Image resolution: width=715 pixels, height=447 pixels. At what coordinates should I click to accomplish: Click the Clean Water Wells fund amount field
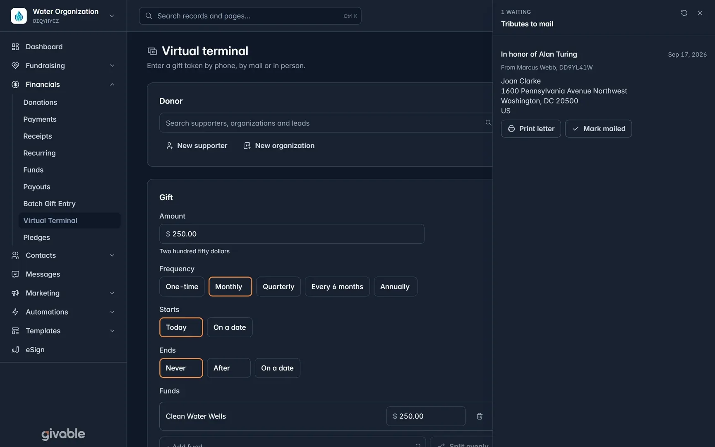[x=426, y=416]
